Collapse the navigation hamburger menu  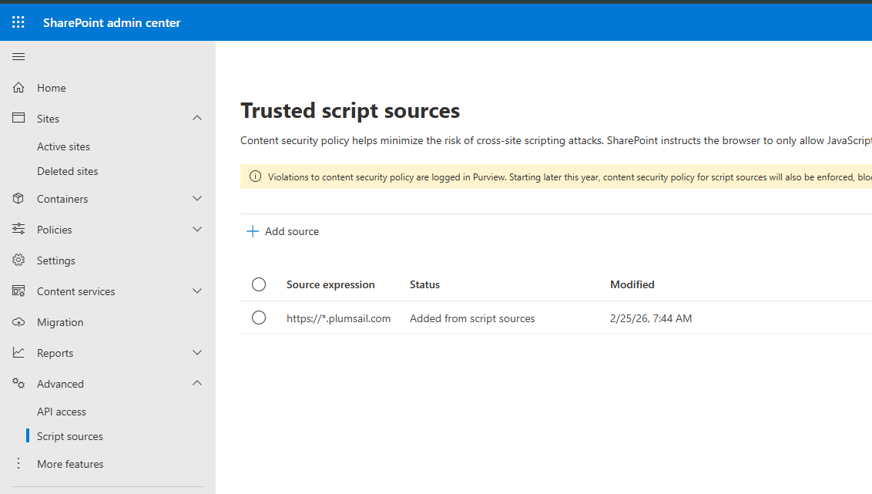pos(18,57)
